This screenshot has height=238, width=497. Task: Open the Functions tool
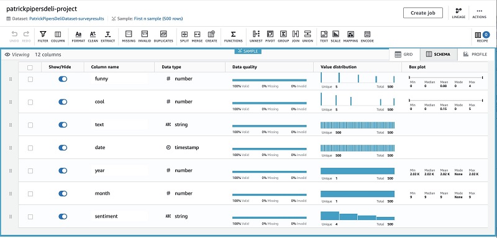click(x=234, y=36)
